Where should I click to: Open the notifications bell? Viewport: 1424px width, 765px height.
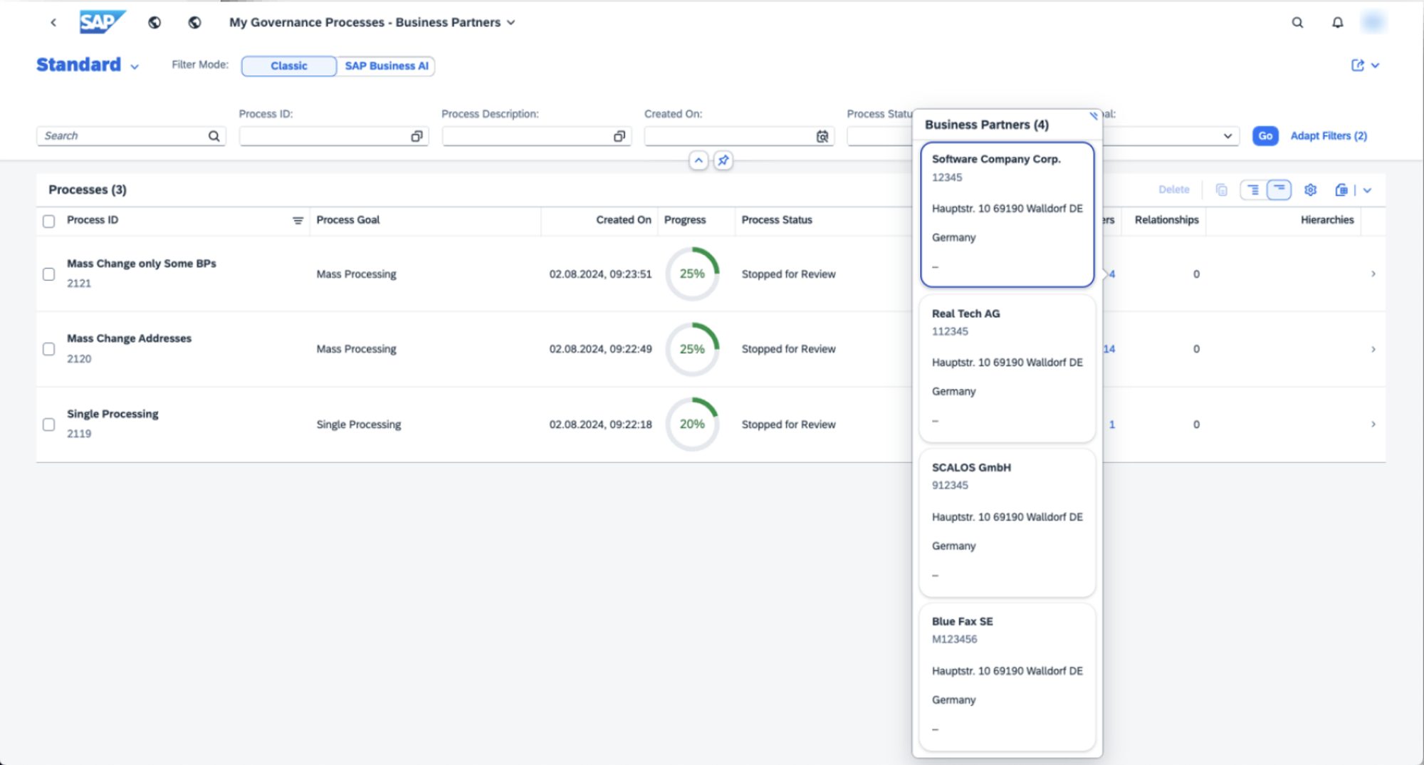click(x=1338, y=22)
